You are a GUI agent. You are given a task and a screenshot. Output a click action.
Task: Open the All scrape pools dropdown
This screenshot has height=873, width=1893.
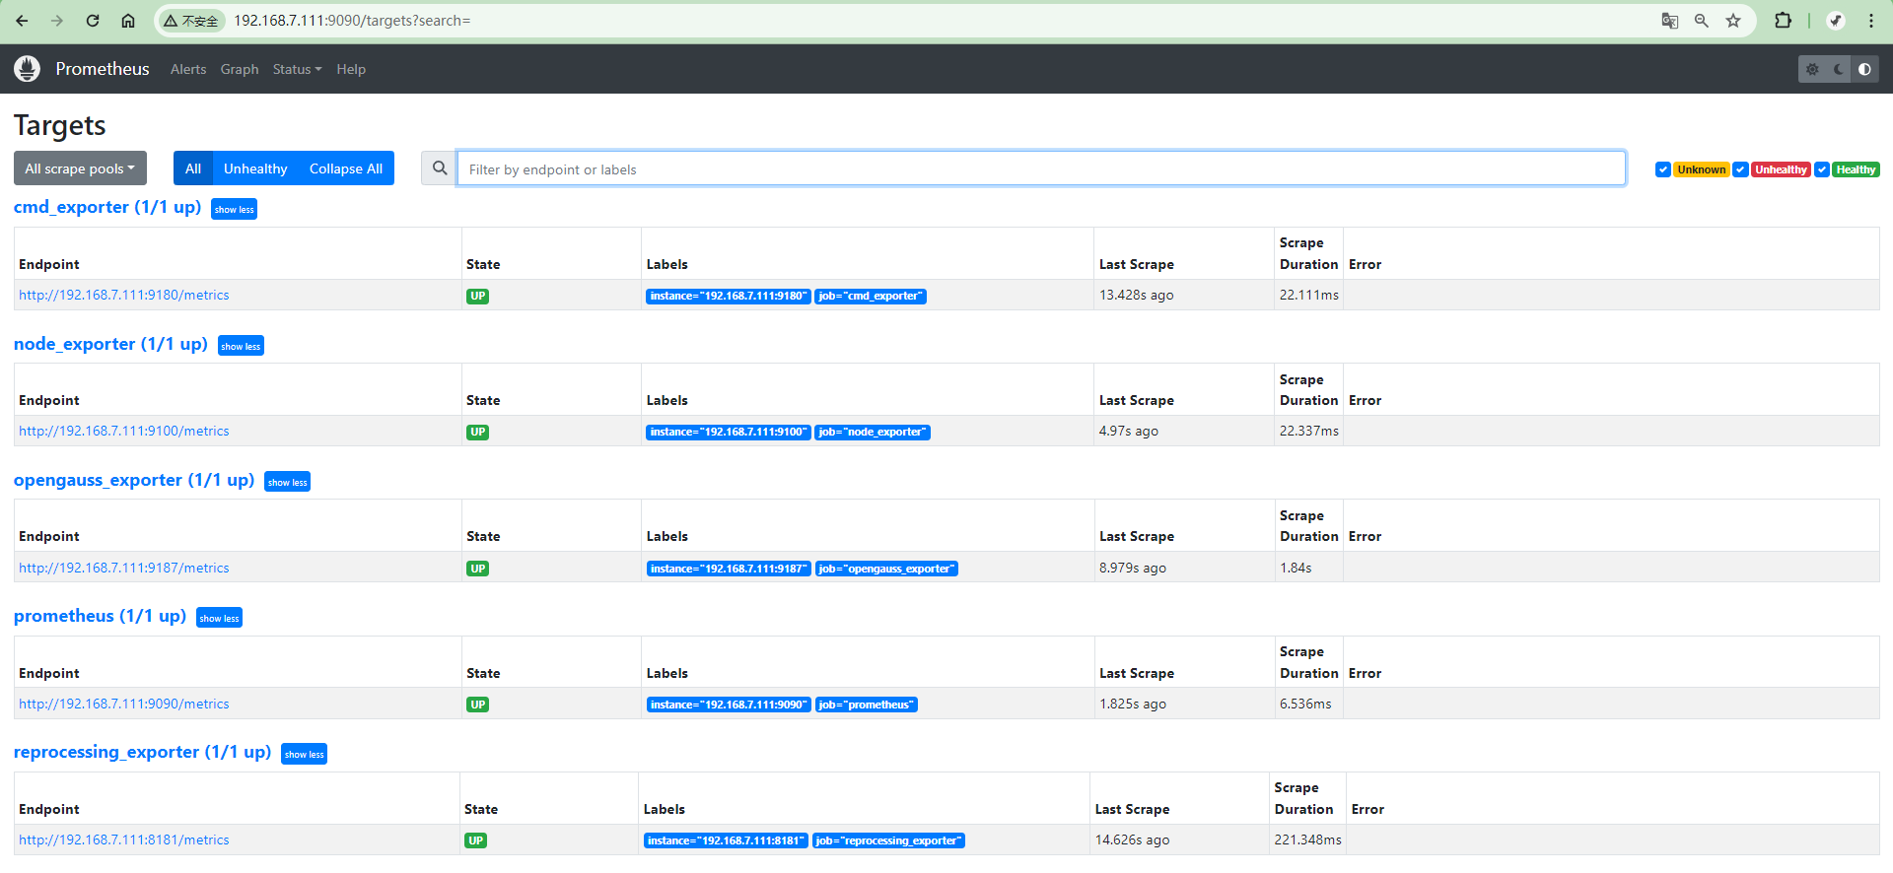80,168
